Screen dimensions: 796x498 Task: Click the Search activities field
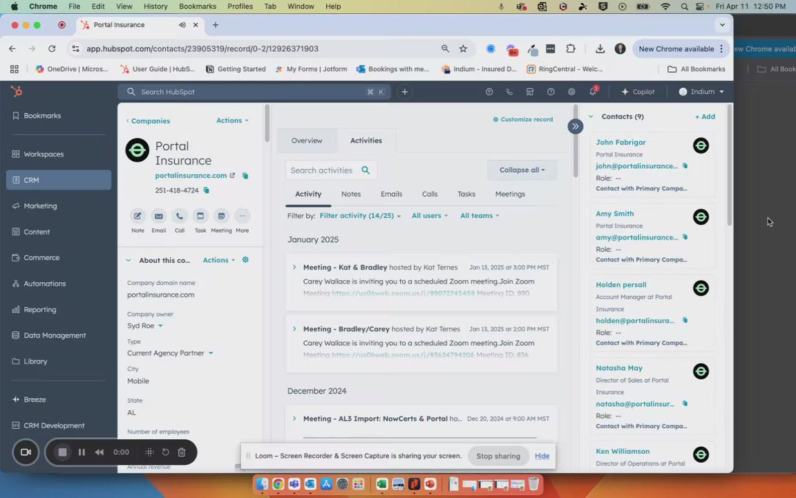tap(331, 170)
